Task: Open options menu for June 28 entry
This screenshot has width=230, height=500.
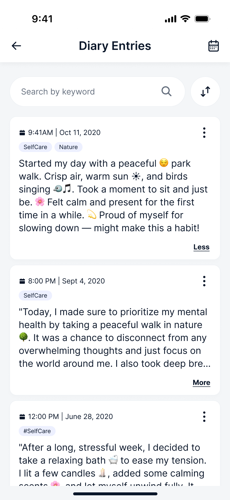Action: click(204, 417)
